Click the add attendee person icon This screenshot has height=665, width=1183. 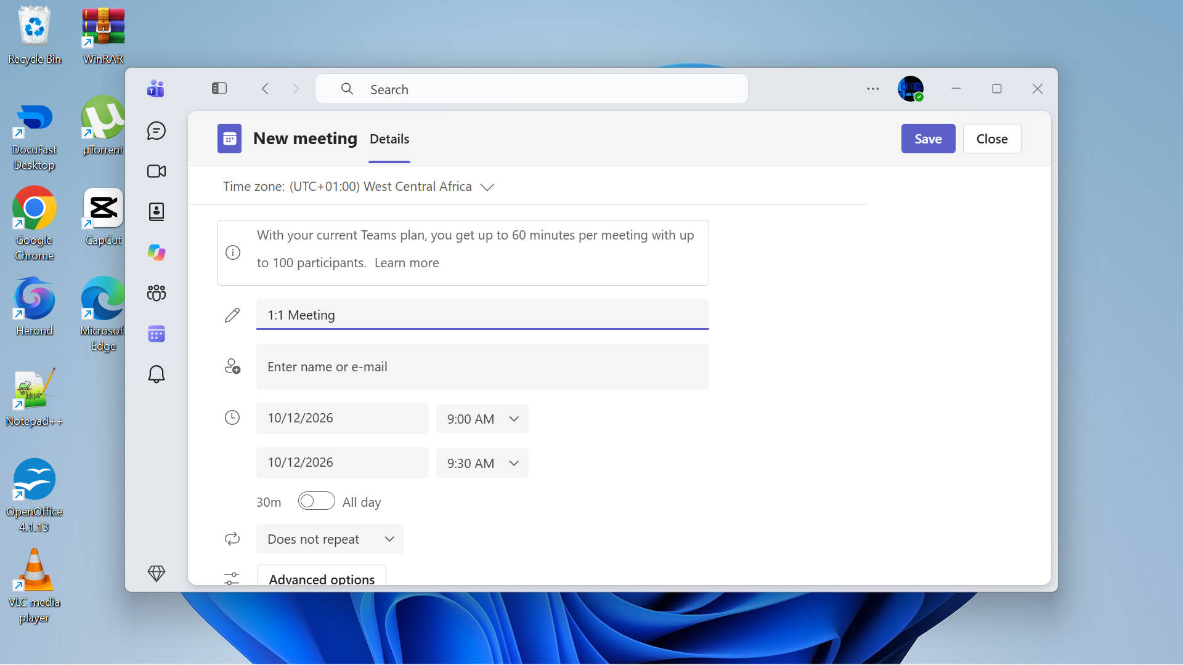click(232, 366)
